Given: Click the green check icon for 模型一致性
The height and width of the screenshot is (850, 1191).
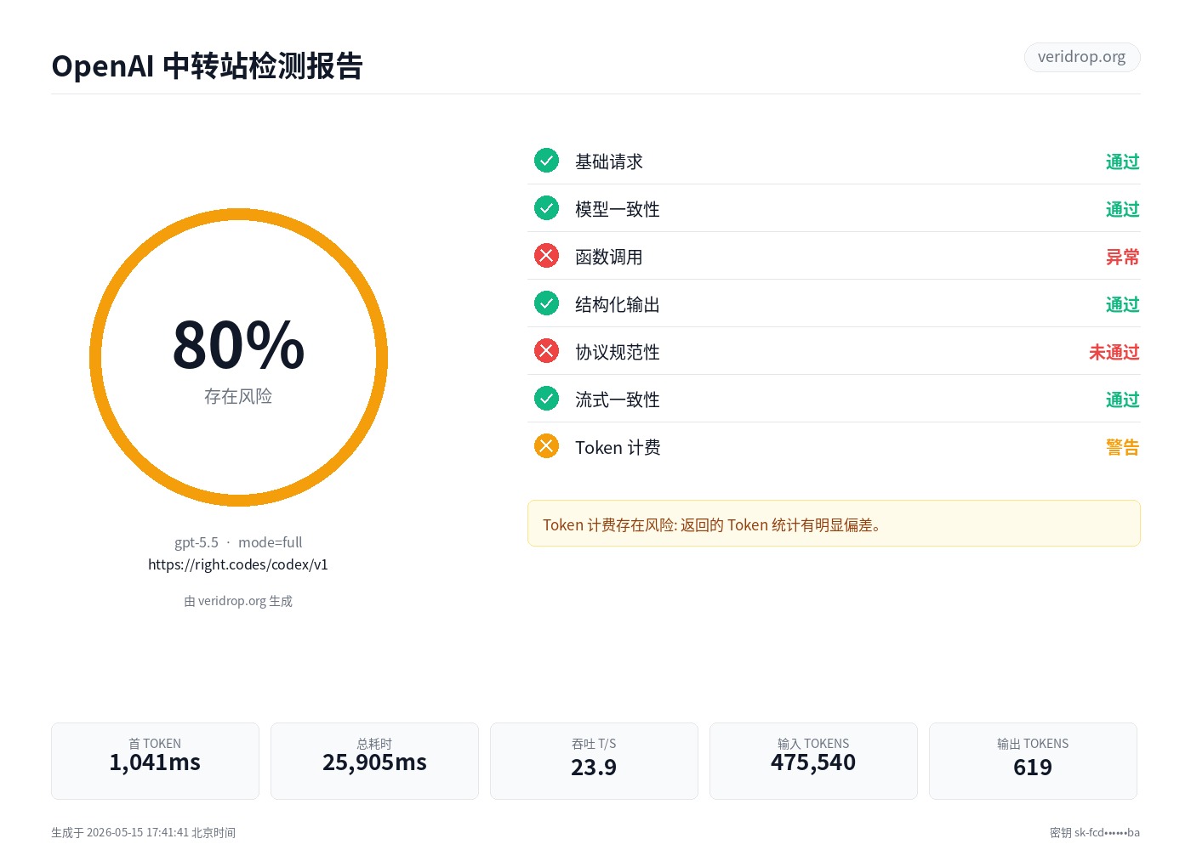Looking at the screenshot, I should point(546,207).
